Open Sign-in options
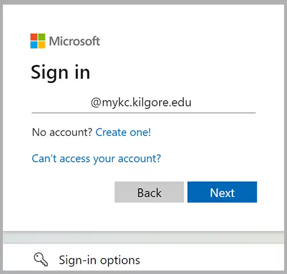The height and width of the screenshot is (274, 287). (x=143, y=259)
